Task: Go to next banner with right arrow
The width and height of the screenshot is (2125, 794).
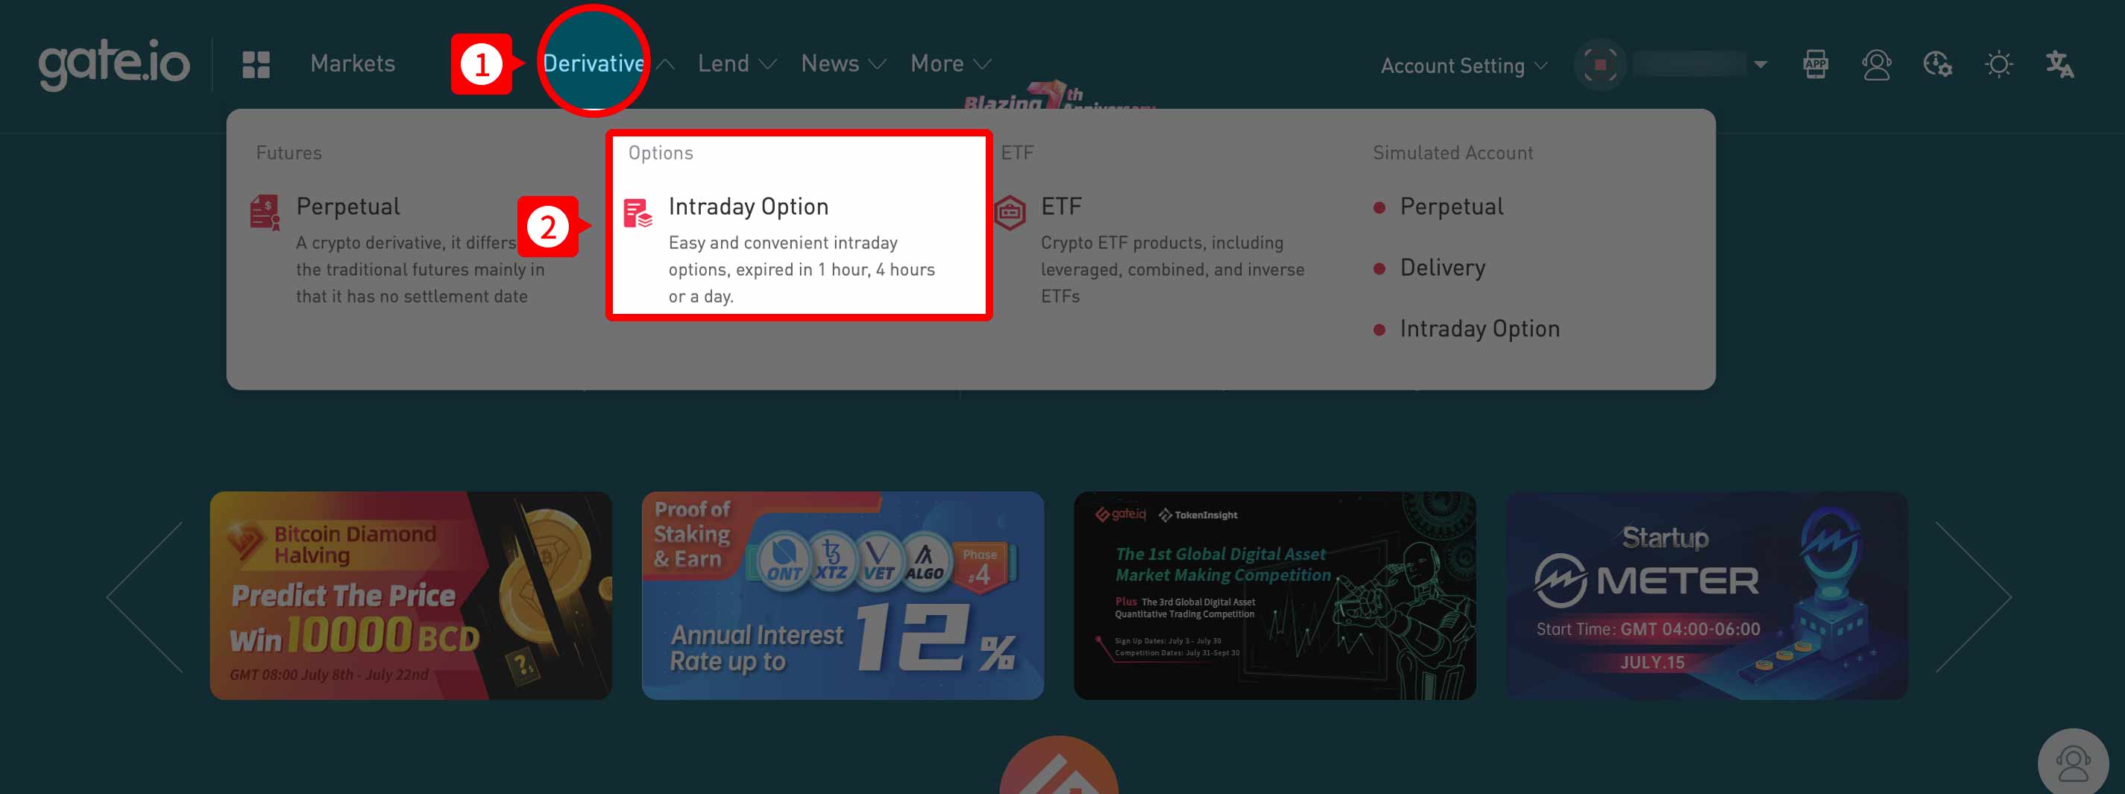Action: (x=1973, y=596)
